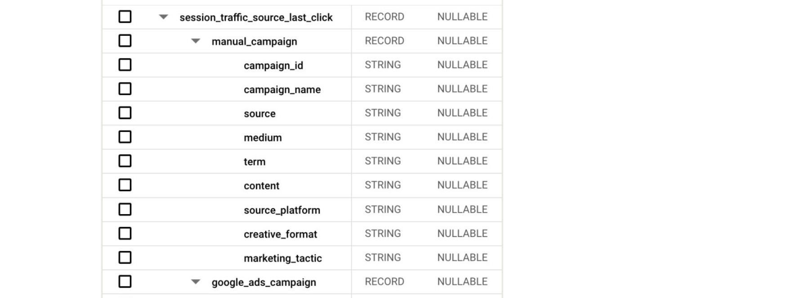Click the campaign_id field name

click(273, 65)
